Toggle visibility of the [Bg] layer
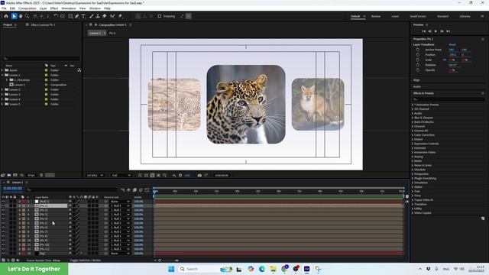 [3, 254]
